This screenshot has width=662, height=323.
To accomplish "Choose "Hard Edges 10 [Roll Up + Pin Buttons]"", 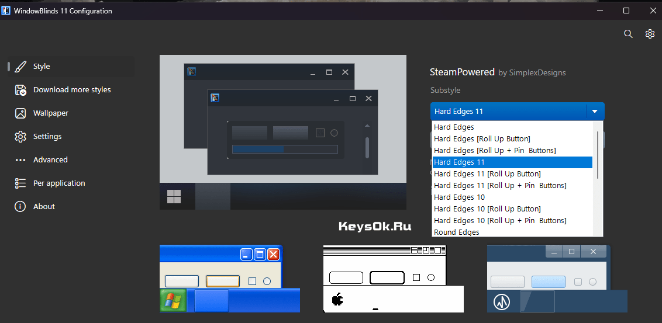I will pos(512,221).
